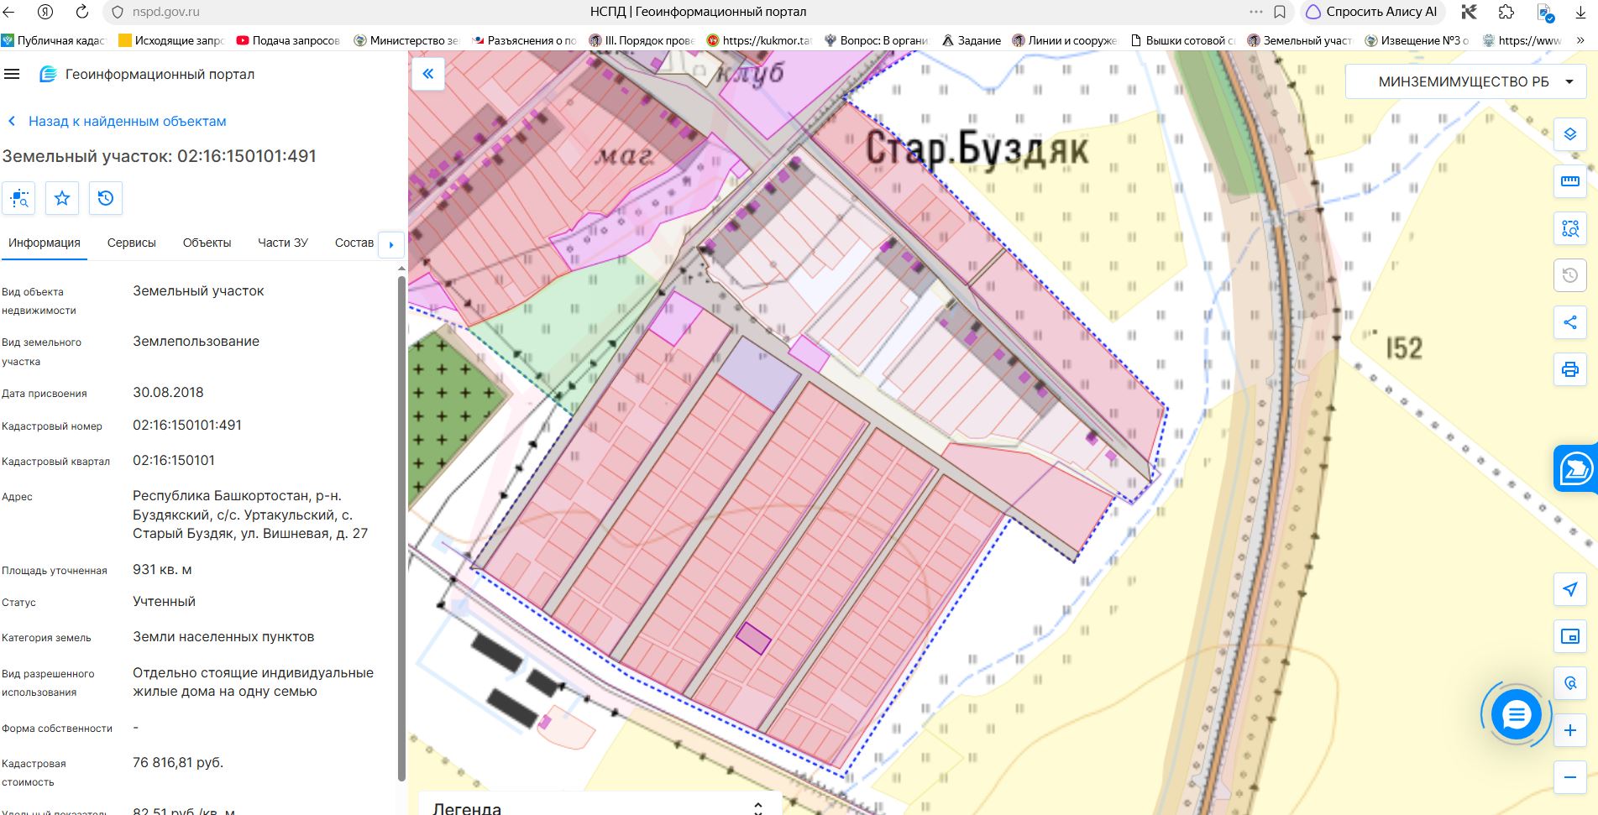This screenshot has height=815, width=1598.
Task: Open the Части ЗУ tab
Action: [x=283, y=243]
